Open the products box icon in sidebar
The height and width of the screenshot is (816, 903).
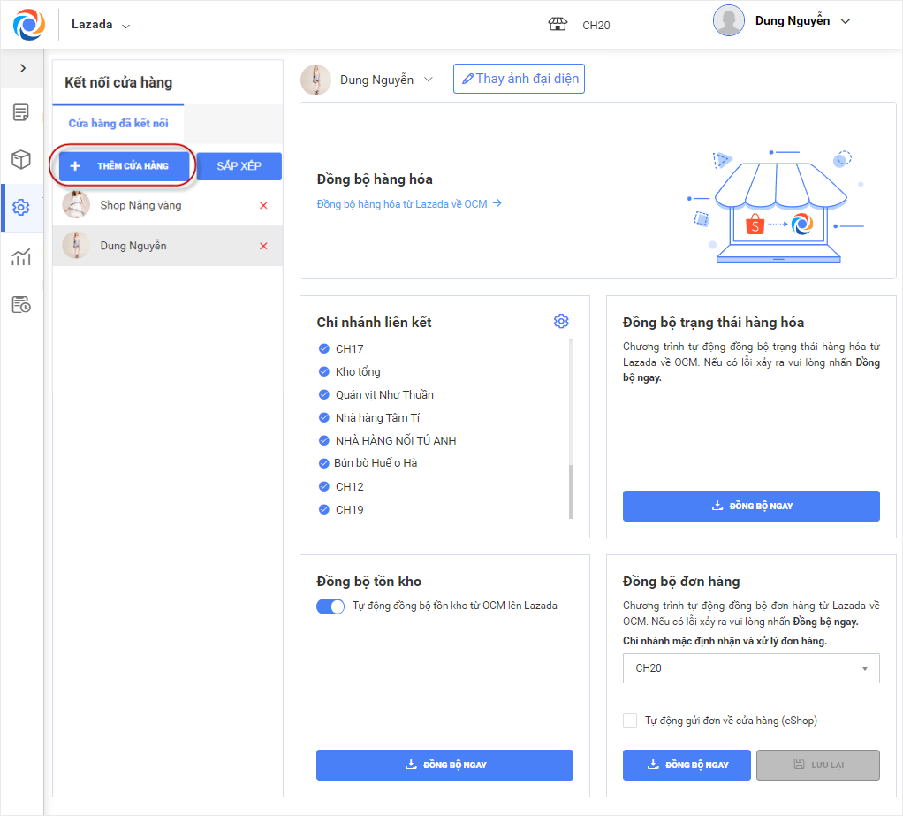coord(21,160)
